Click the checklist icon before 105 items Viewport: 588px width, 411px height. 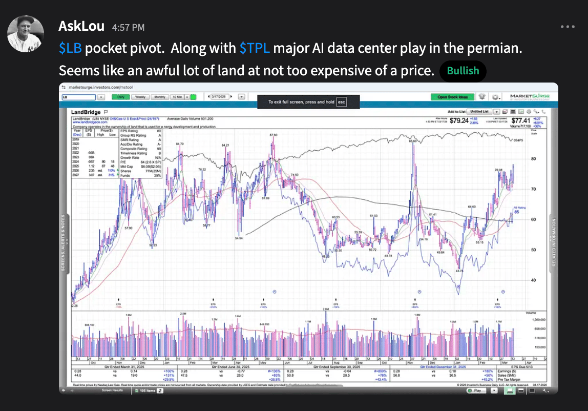click(136, 391)
